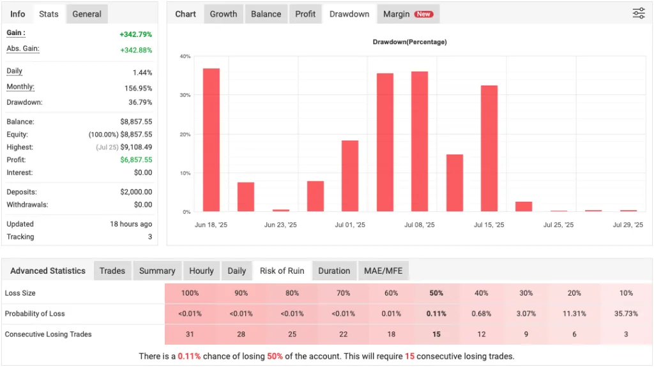Switch to the Growth chart tab

[224, 14]
